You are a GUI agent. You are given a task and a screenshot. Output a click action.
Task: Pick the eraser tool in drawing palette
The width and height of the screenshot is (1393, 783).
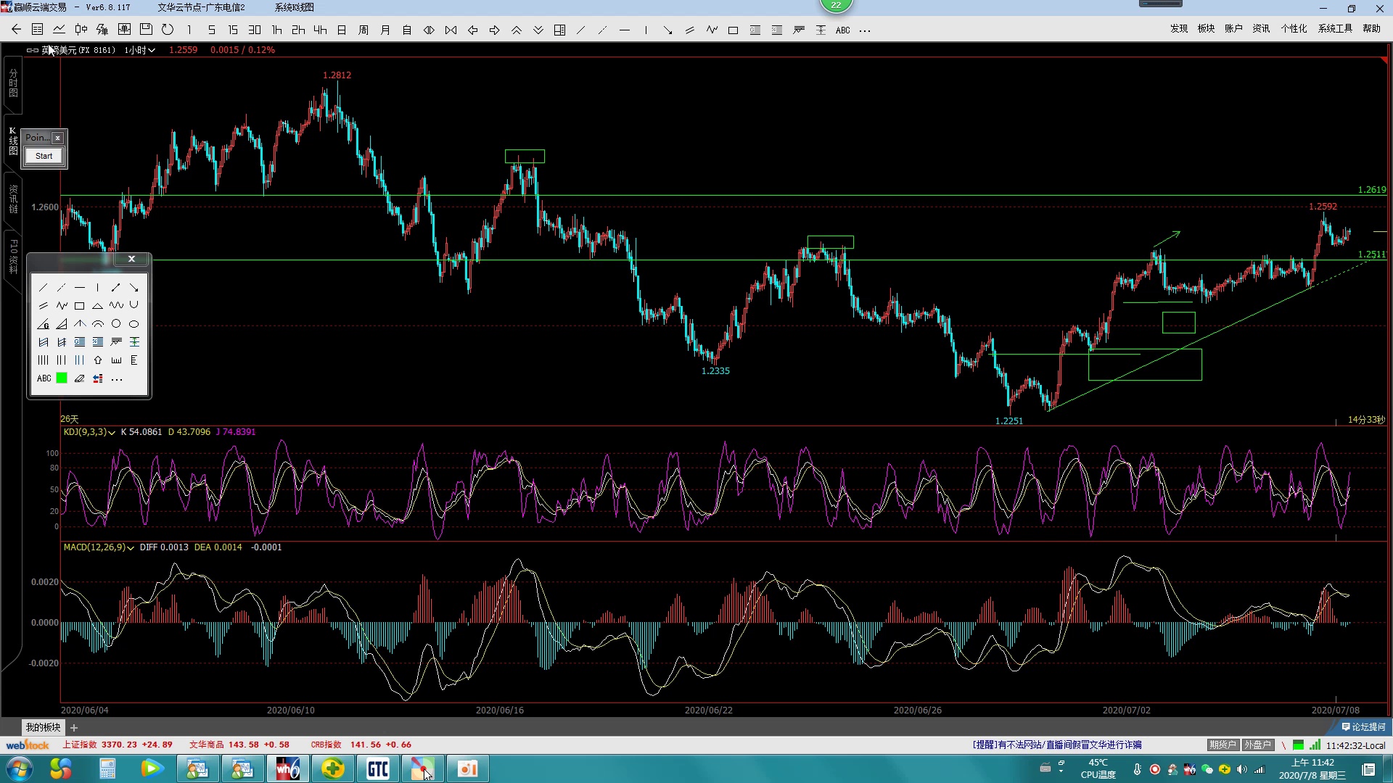pyautogui.click(x=80, y=378)
